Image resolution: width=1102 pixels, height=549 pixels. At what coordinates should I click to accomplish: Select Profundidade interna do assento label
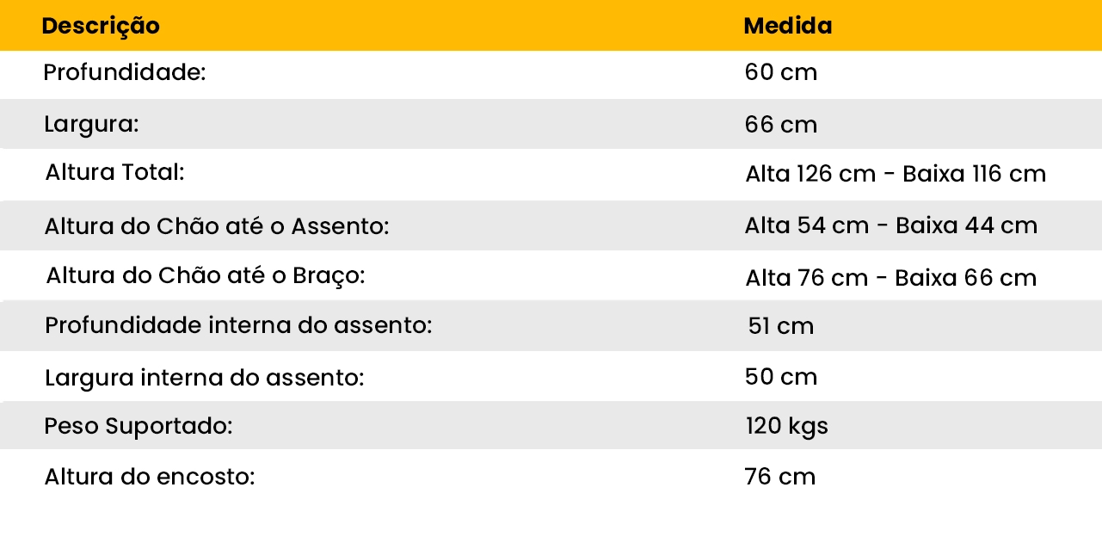[x=238, y=326]
